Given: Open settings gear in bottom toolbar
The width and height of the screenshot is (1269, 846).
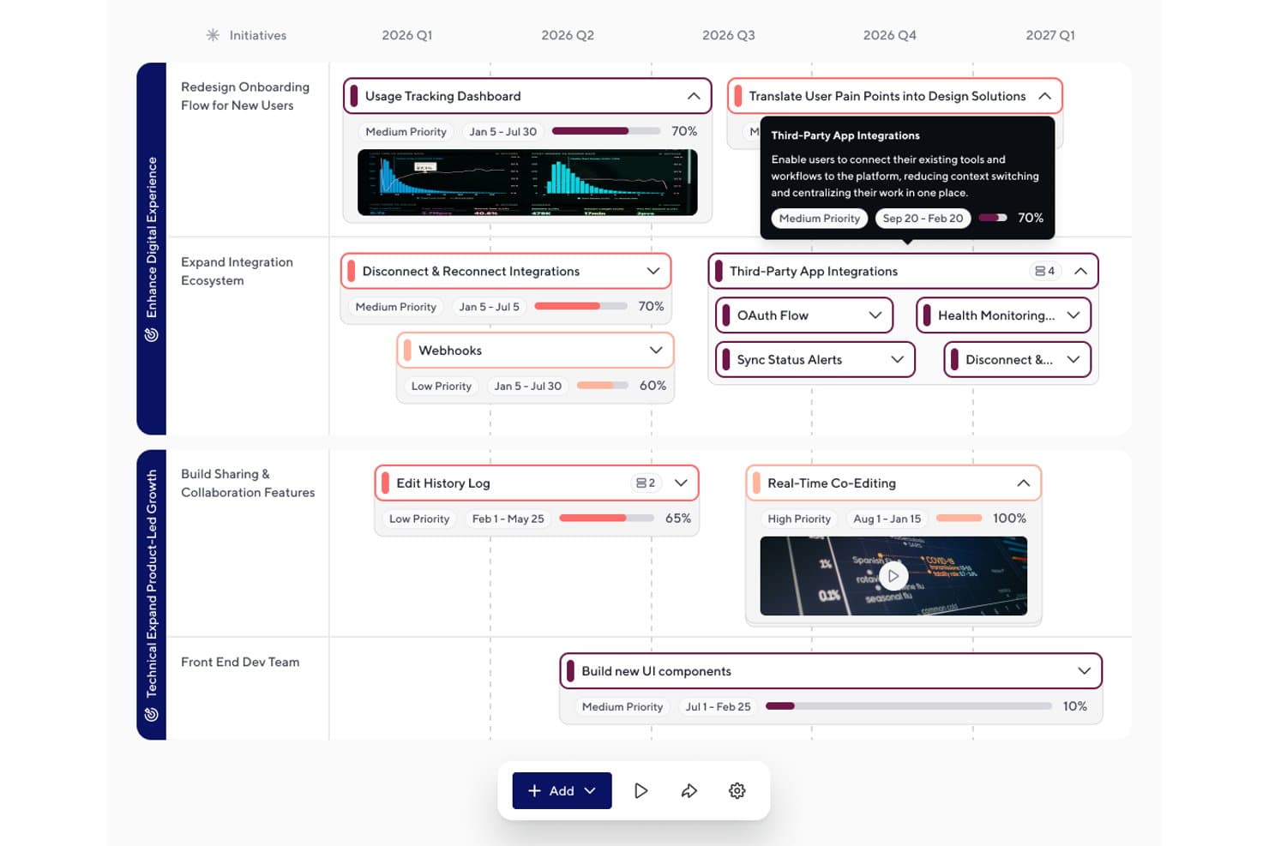Looking at the screenshot, I should tap(737, 790).
